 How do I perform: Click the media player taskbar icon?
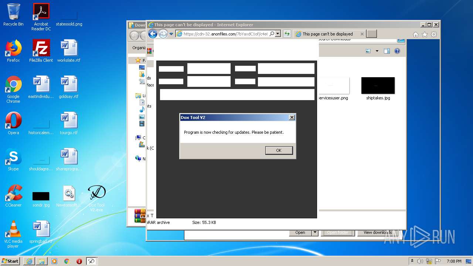54,261
